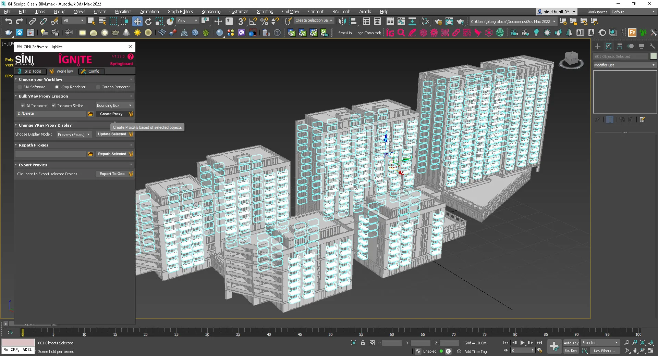Open the Bounding Box dropdown
The image size is (658, 356).
pyautogui.click(x=114, y=105)
